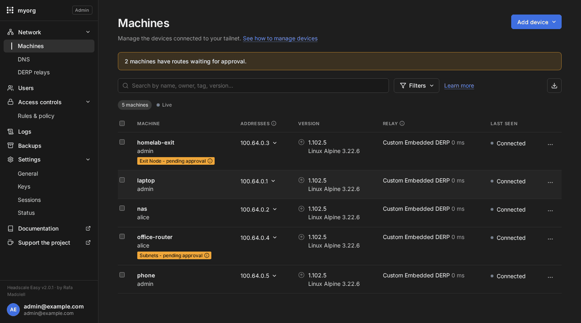Expand addresses for 100.64.0.3
The width and height of the screenshot is (581, 323).
pos(275,143)
